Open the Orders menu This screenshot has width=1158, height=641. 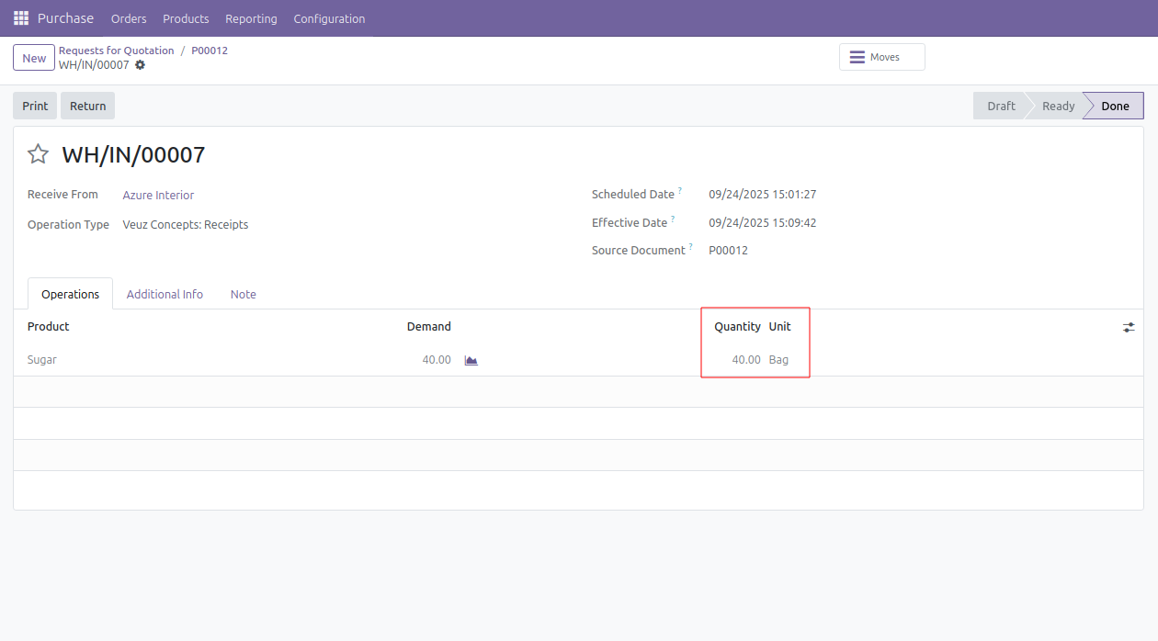129,18
